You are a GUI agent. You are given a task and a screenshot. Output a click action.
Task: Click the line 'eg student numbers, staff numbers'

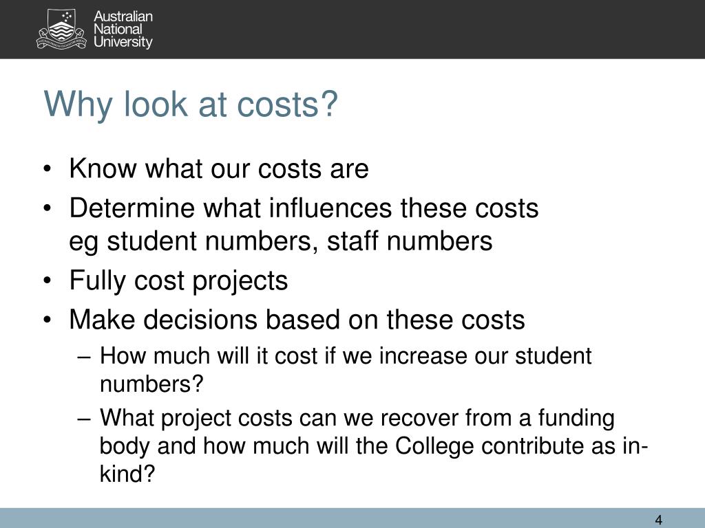(281, 241)
